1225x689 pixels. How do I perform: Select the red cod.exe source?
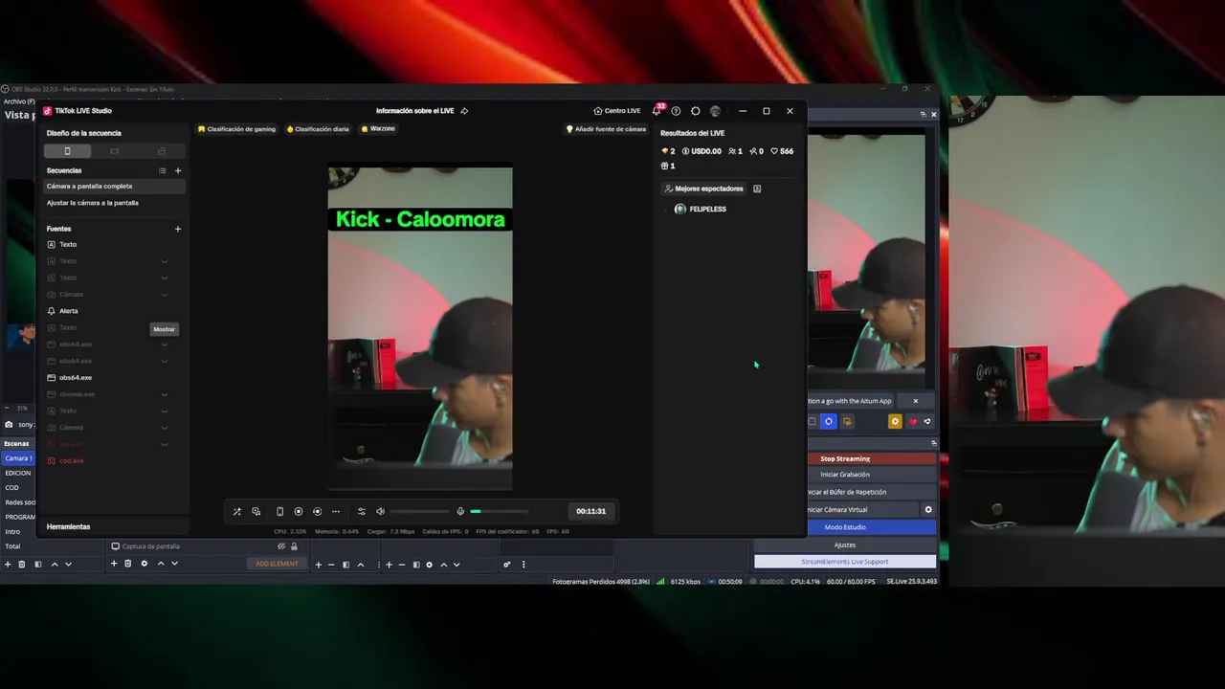point(114,460)
